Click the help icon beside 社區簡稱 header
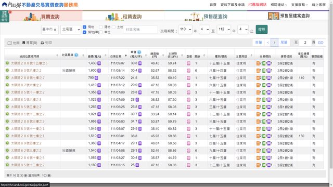 [76, 55]
